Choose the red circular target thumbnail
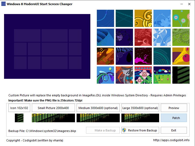Screen dimensions: 195x146 point(143,37)
